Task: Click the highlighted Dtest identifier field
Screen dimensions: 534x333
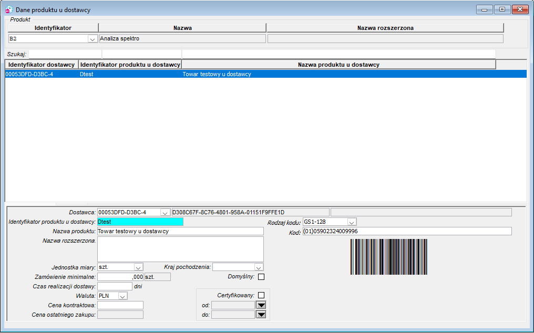Action: pos(140,222)
